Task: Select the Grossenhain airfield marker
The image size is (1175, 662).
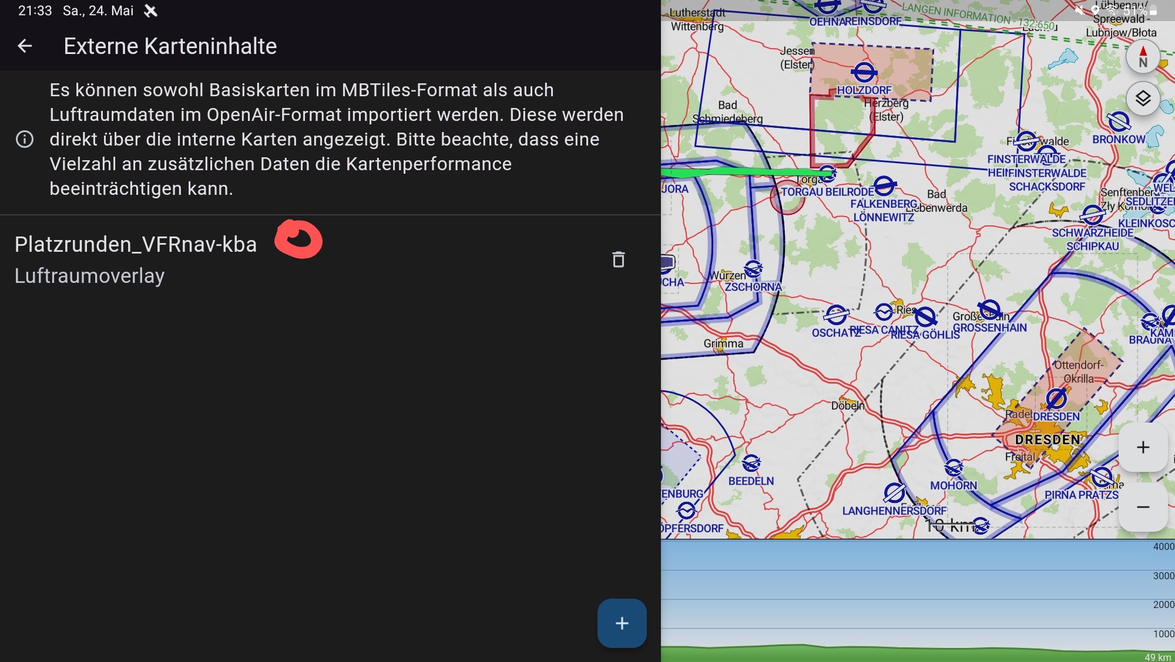Action: (x=989, y=309)
